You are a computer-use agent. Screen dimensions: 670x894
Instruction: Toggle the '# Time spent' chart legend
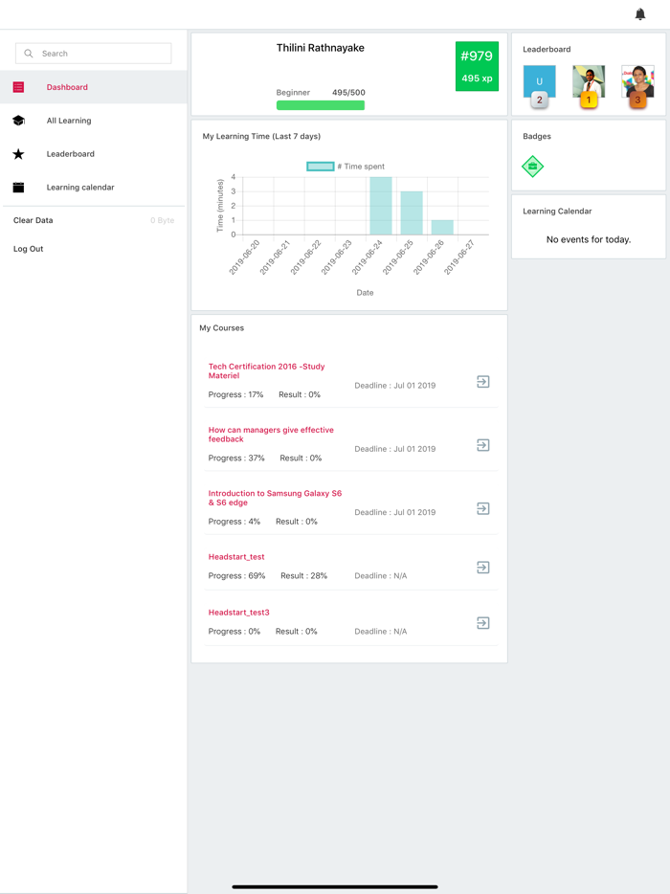tap(346, 167)
